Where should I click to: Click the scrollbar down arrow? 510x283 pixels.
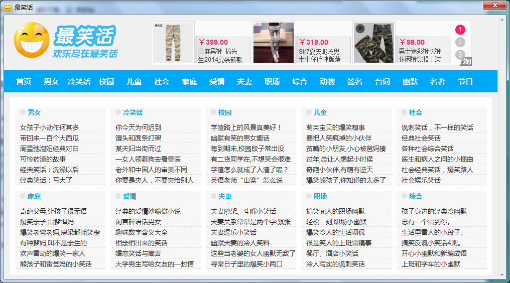tap(502, 275)
